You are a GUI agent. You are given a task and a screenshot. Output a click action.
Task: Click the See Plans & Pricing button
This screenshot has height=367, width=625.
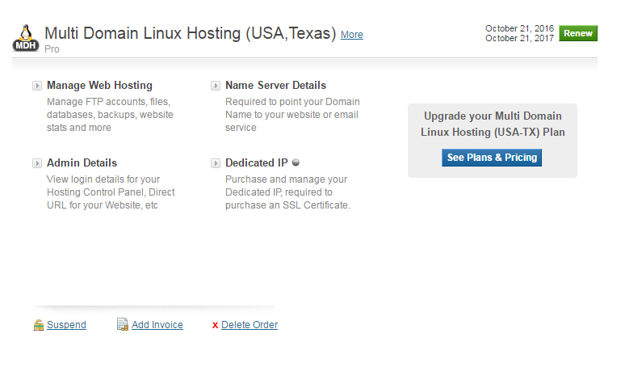(492, 158)
